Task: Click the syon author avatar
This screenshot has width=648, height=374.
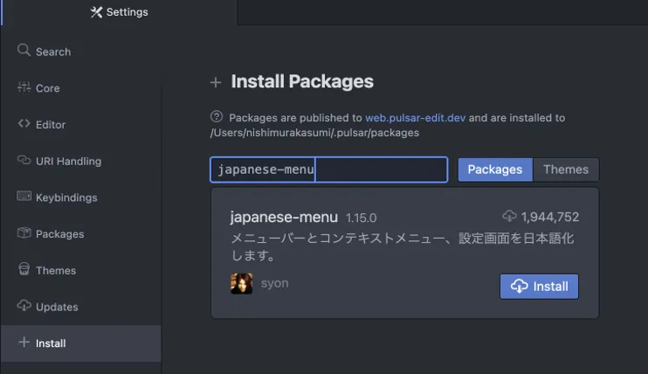Action: pyautogui.click(x=241, y=283)
